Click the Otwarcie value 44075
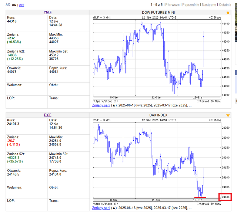Viewport: 237px width, 213px height. point(12,72)
